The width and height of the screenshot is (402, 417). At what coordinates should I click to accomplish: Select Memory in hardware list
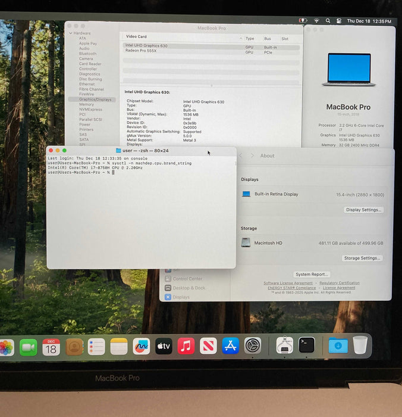[x=86, y=104]
